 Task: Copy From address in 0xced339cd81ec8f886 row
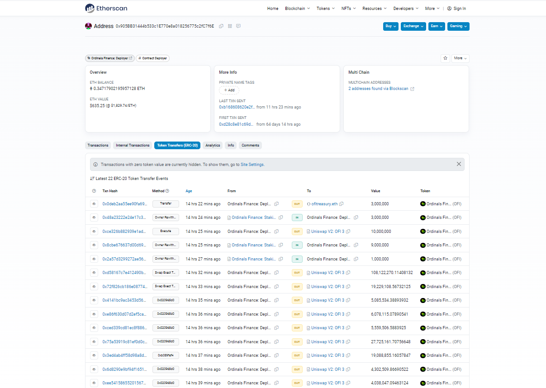pyautogui.click(x=276, y=328)
